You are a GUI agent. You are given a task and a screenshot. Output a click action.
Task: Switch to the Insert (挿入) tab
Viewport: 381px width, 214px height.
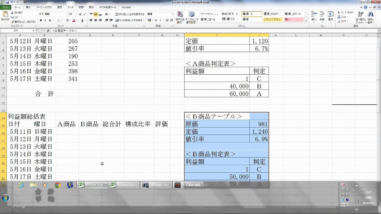click(28, 7)
